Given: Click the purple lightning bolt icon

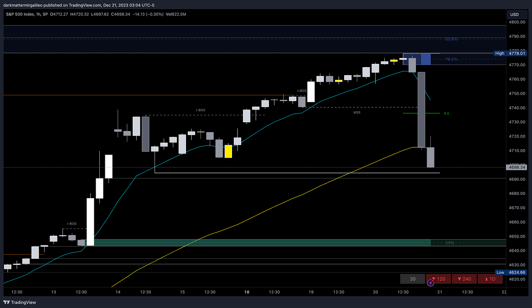Looking at the screenshot, I should click(x=430, y=283).
